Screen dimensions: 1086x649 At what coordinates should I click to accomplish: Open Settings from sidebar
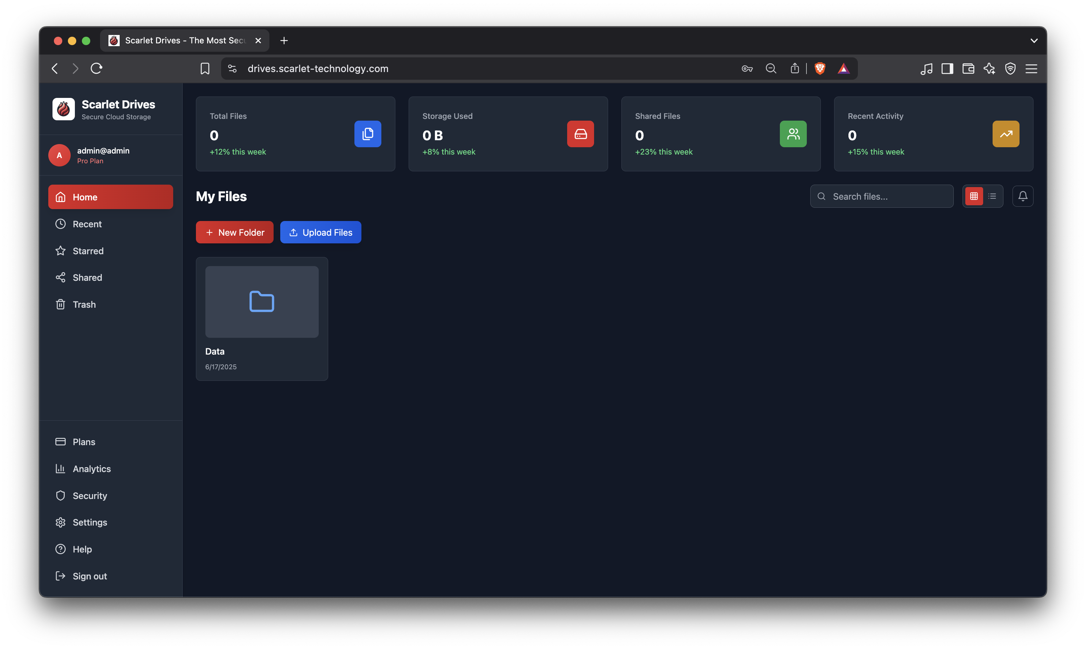[111, 522]
